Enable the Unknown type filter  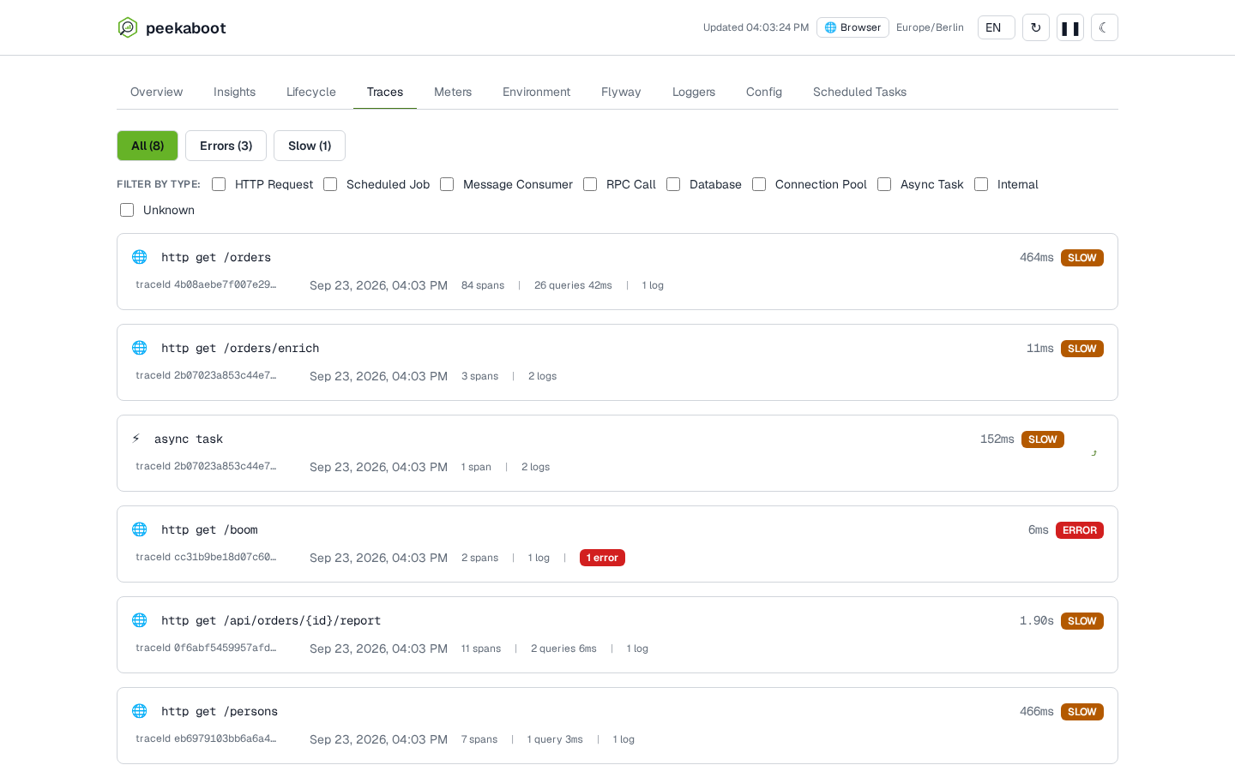point(127,210)
